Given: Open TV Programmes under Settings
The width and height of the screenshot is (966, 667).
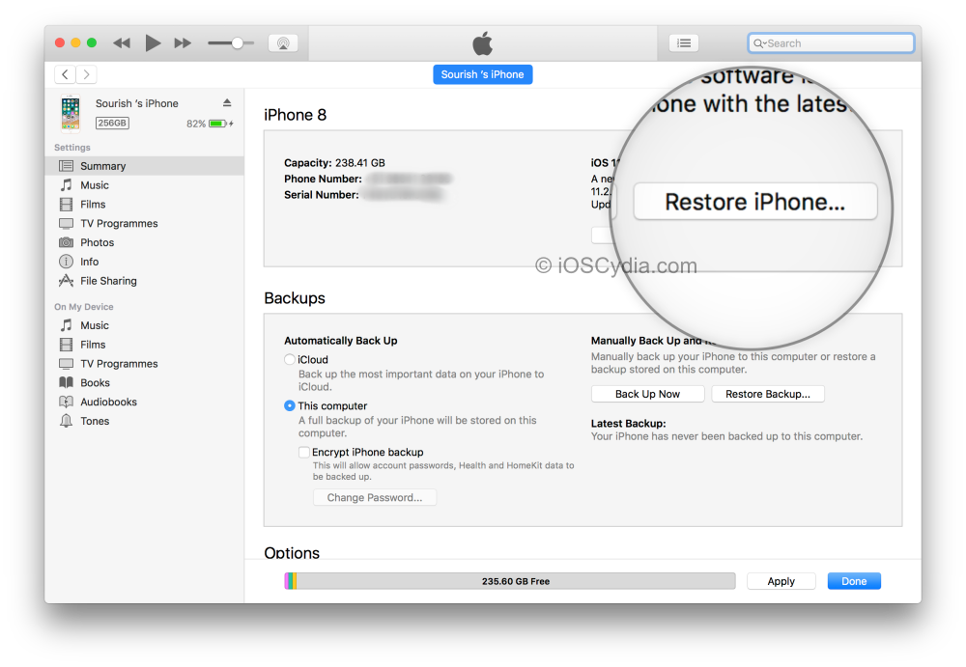Looking at the screenshot, I should tap(145, 223).
